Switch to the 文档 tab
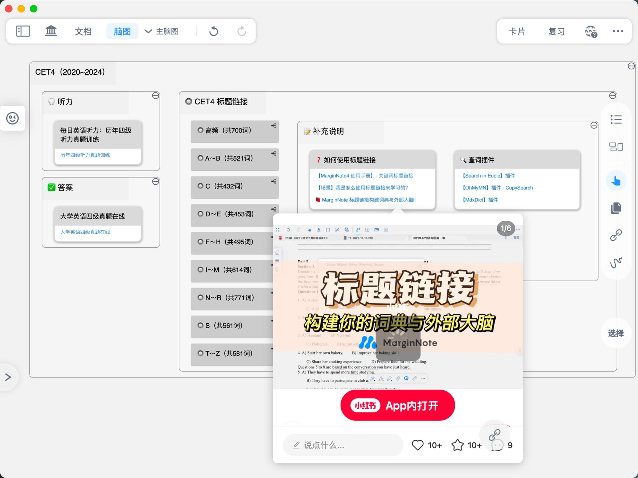The width and height of the screenshot is (638, 478). 83,31
